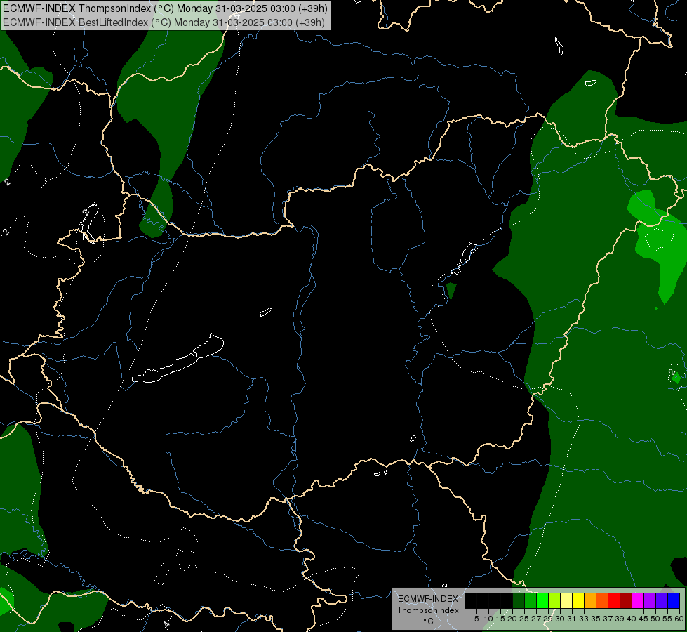Click the legend tick label 25
The width and height of the screenshot is (687, 632).
coord(524,619)
